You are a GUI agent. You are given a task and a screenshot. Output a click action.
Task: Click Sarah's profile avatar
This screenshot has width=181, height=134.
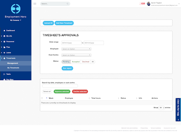click(x=148, y=4)
